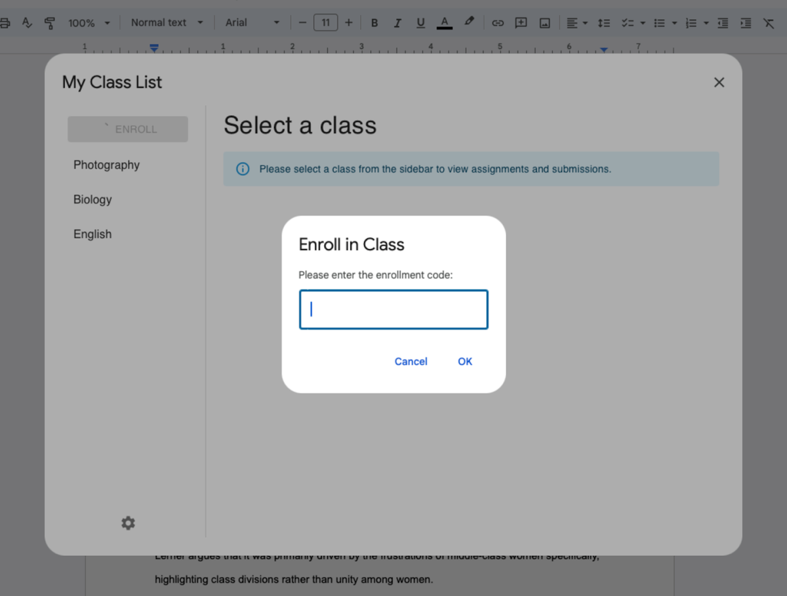Open the spelling check tool
Image resolution: width=787 pixels, height=596 pixels.
pyautogui.click(x=26, y=22)
